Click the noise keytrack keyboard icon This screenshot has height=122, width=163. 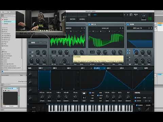click(x=32, y=56)
